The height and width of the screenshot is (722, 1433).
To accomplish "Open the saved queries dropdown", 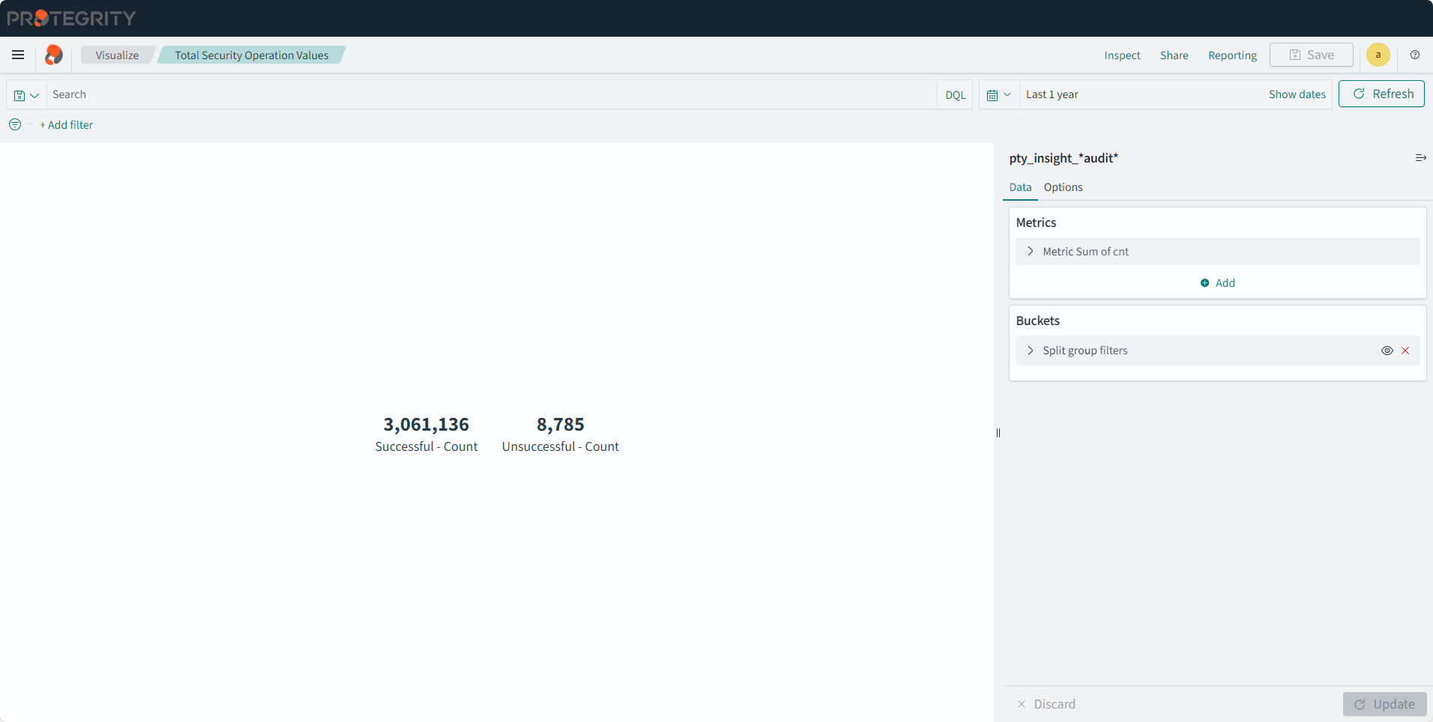I will (26, 95).
